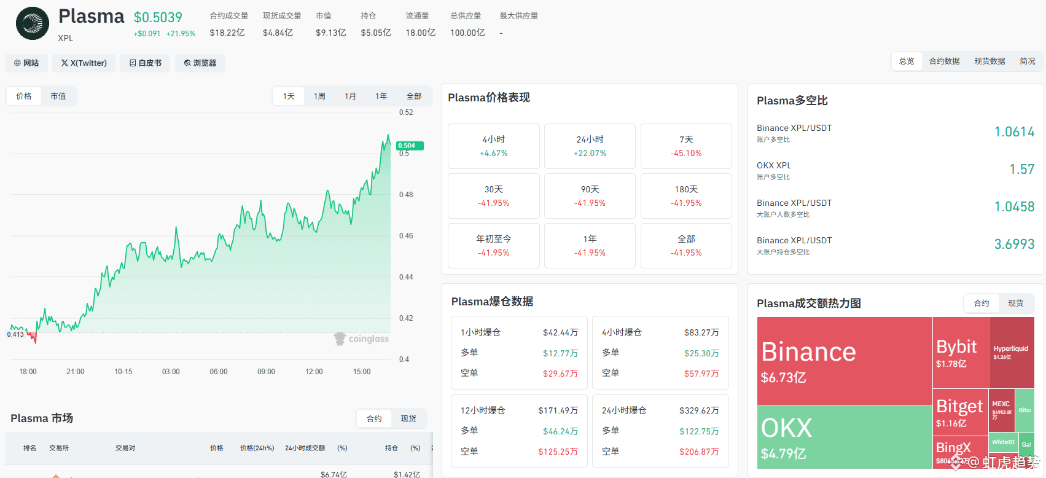Switch to the 现货数据 tab
This screenshot has width=1046, height=478.
[x=989, y=61]
